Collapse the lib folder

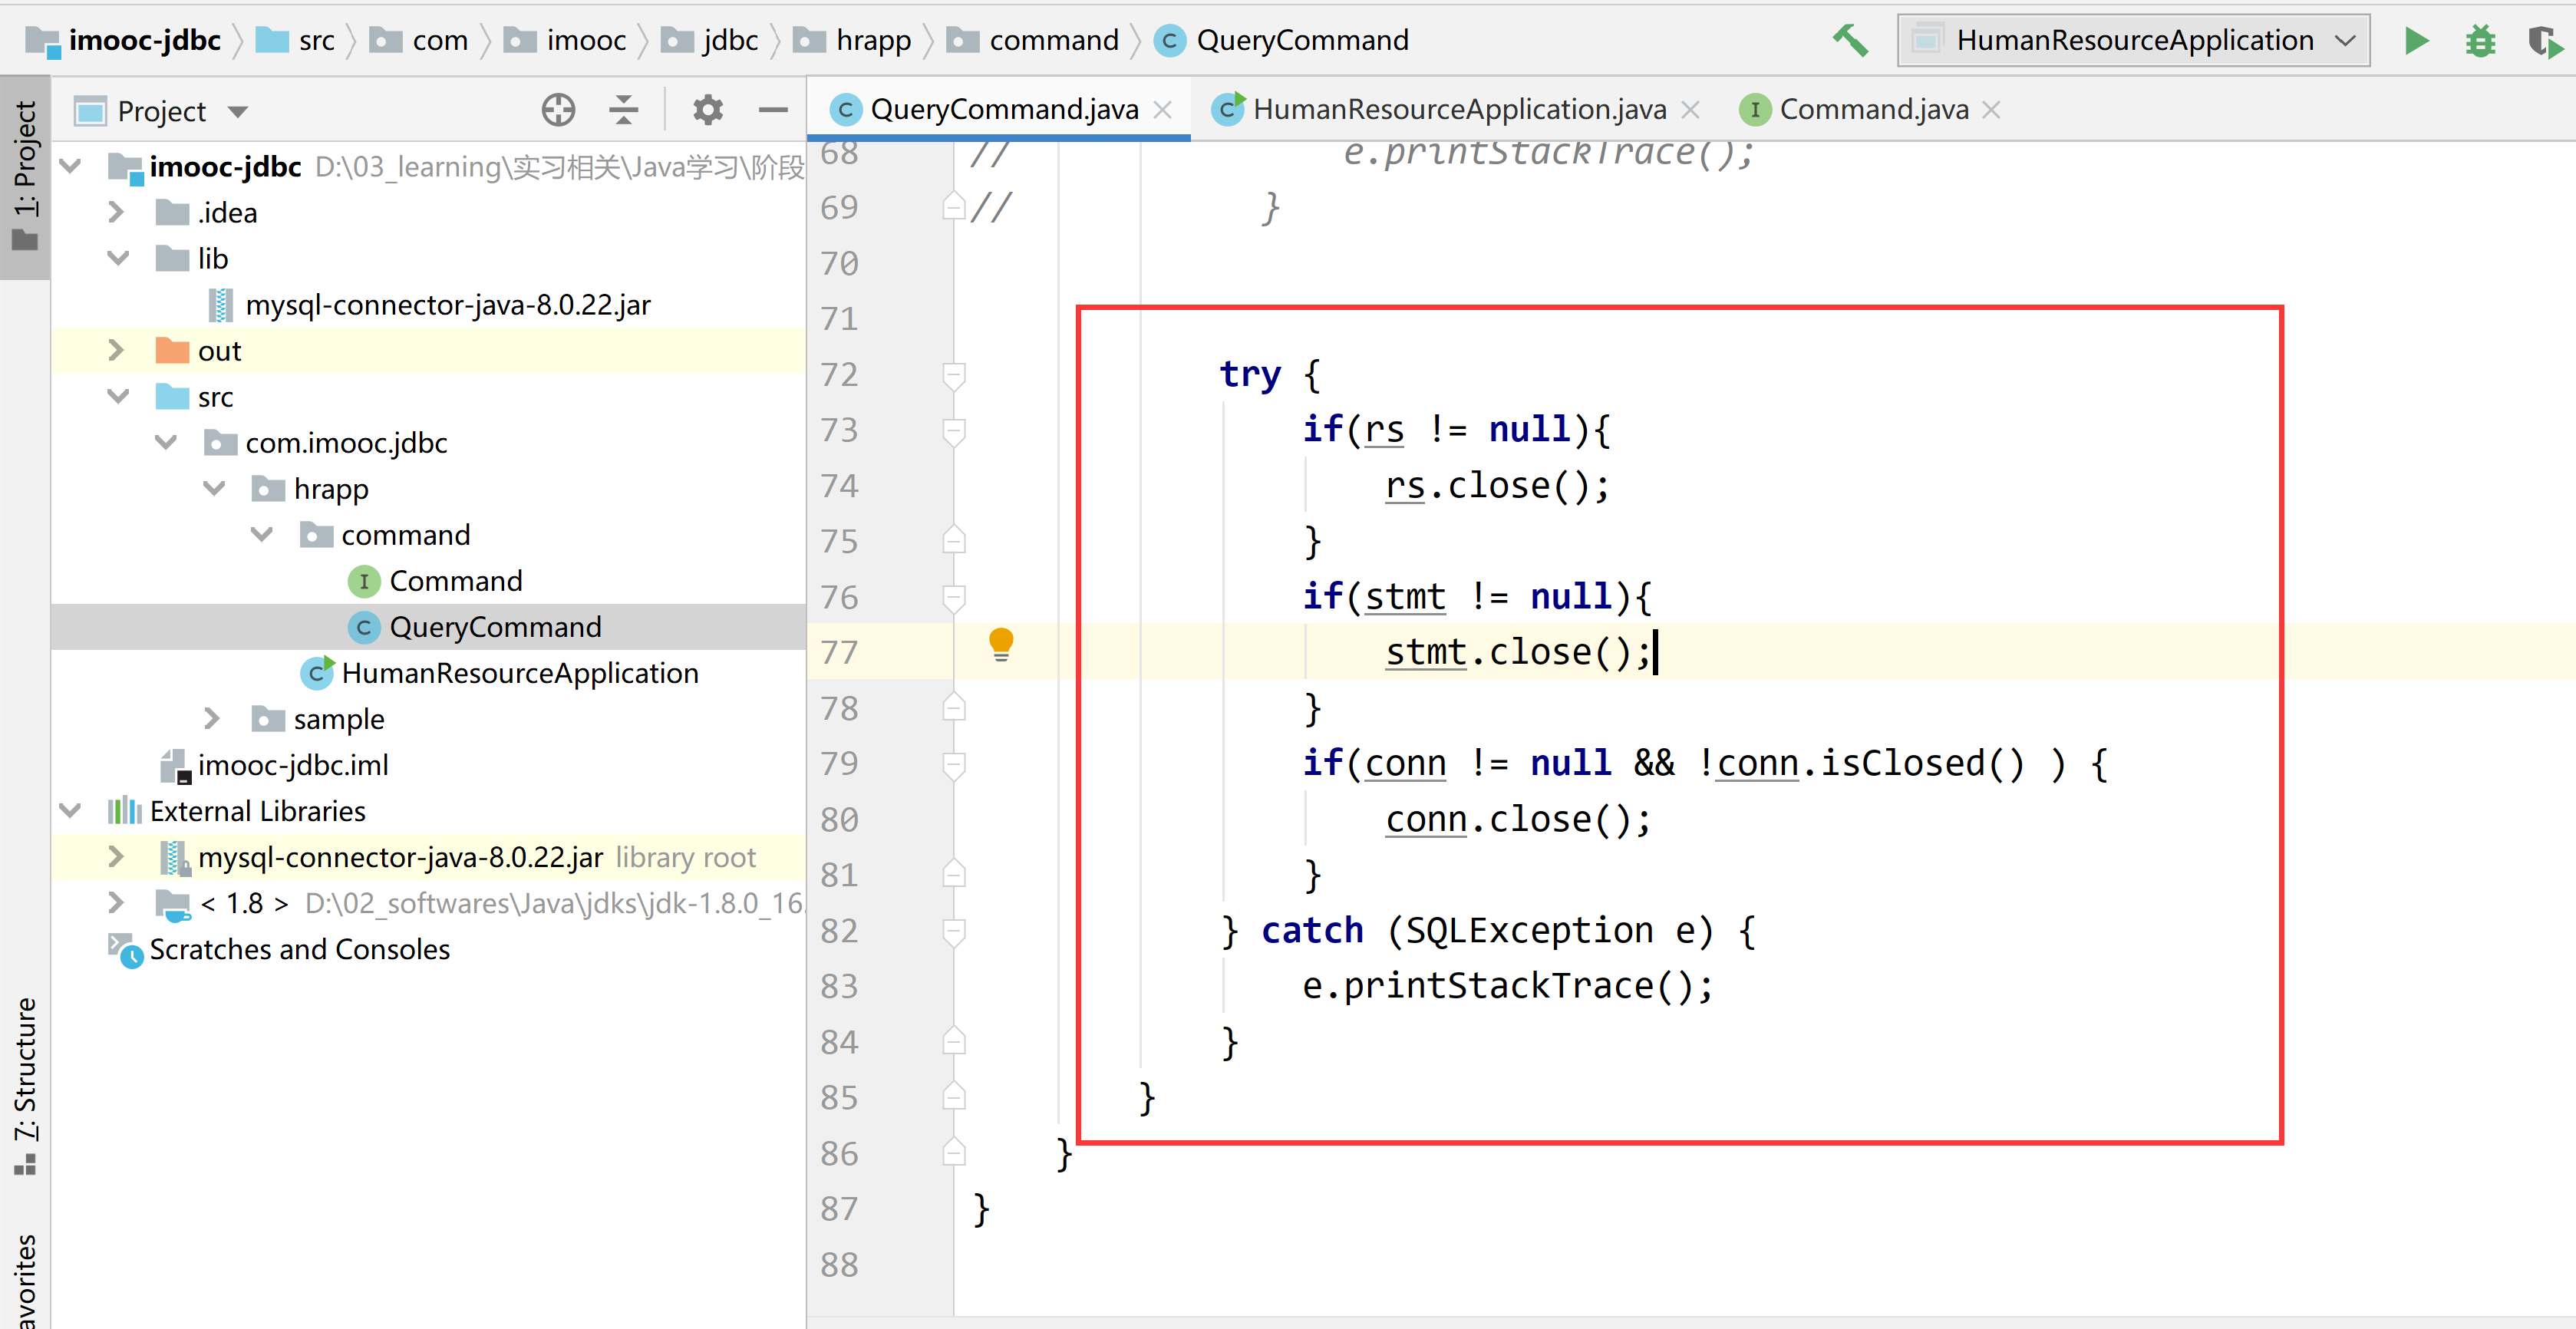click(x=118, y=258)
